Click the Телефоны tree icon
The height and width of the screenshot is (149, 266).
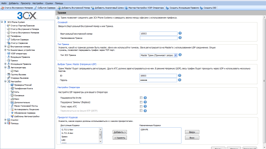point(9,36)
